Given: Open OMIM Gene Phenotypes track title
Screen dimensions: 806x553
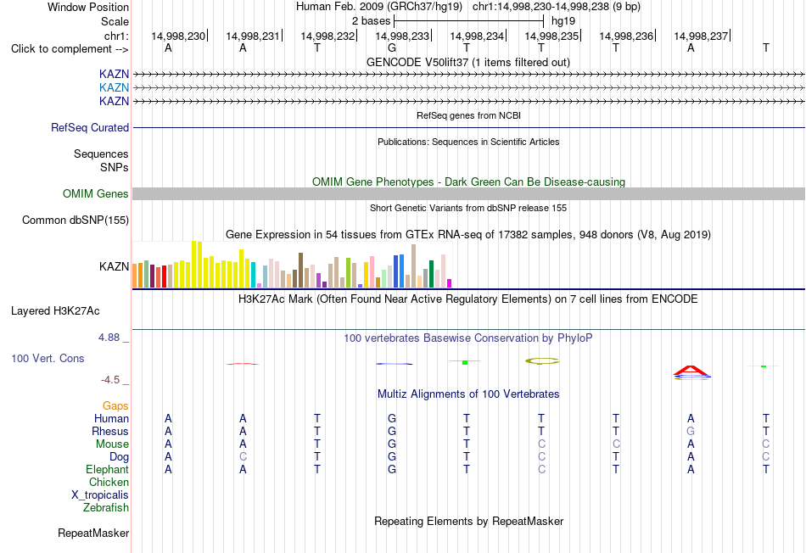Looking at the screenshot, I should point(468,182).
